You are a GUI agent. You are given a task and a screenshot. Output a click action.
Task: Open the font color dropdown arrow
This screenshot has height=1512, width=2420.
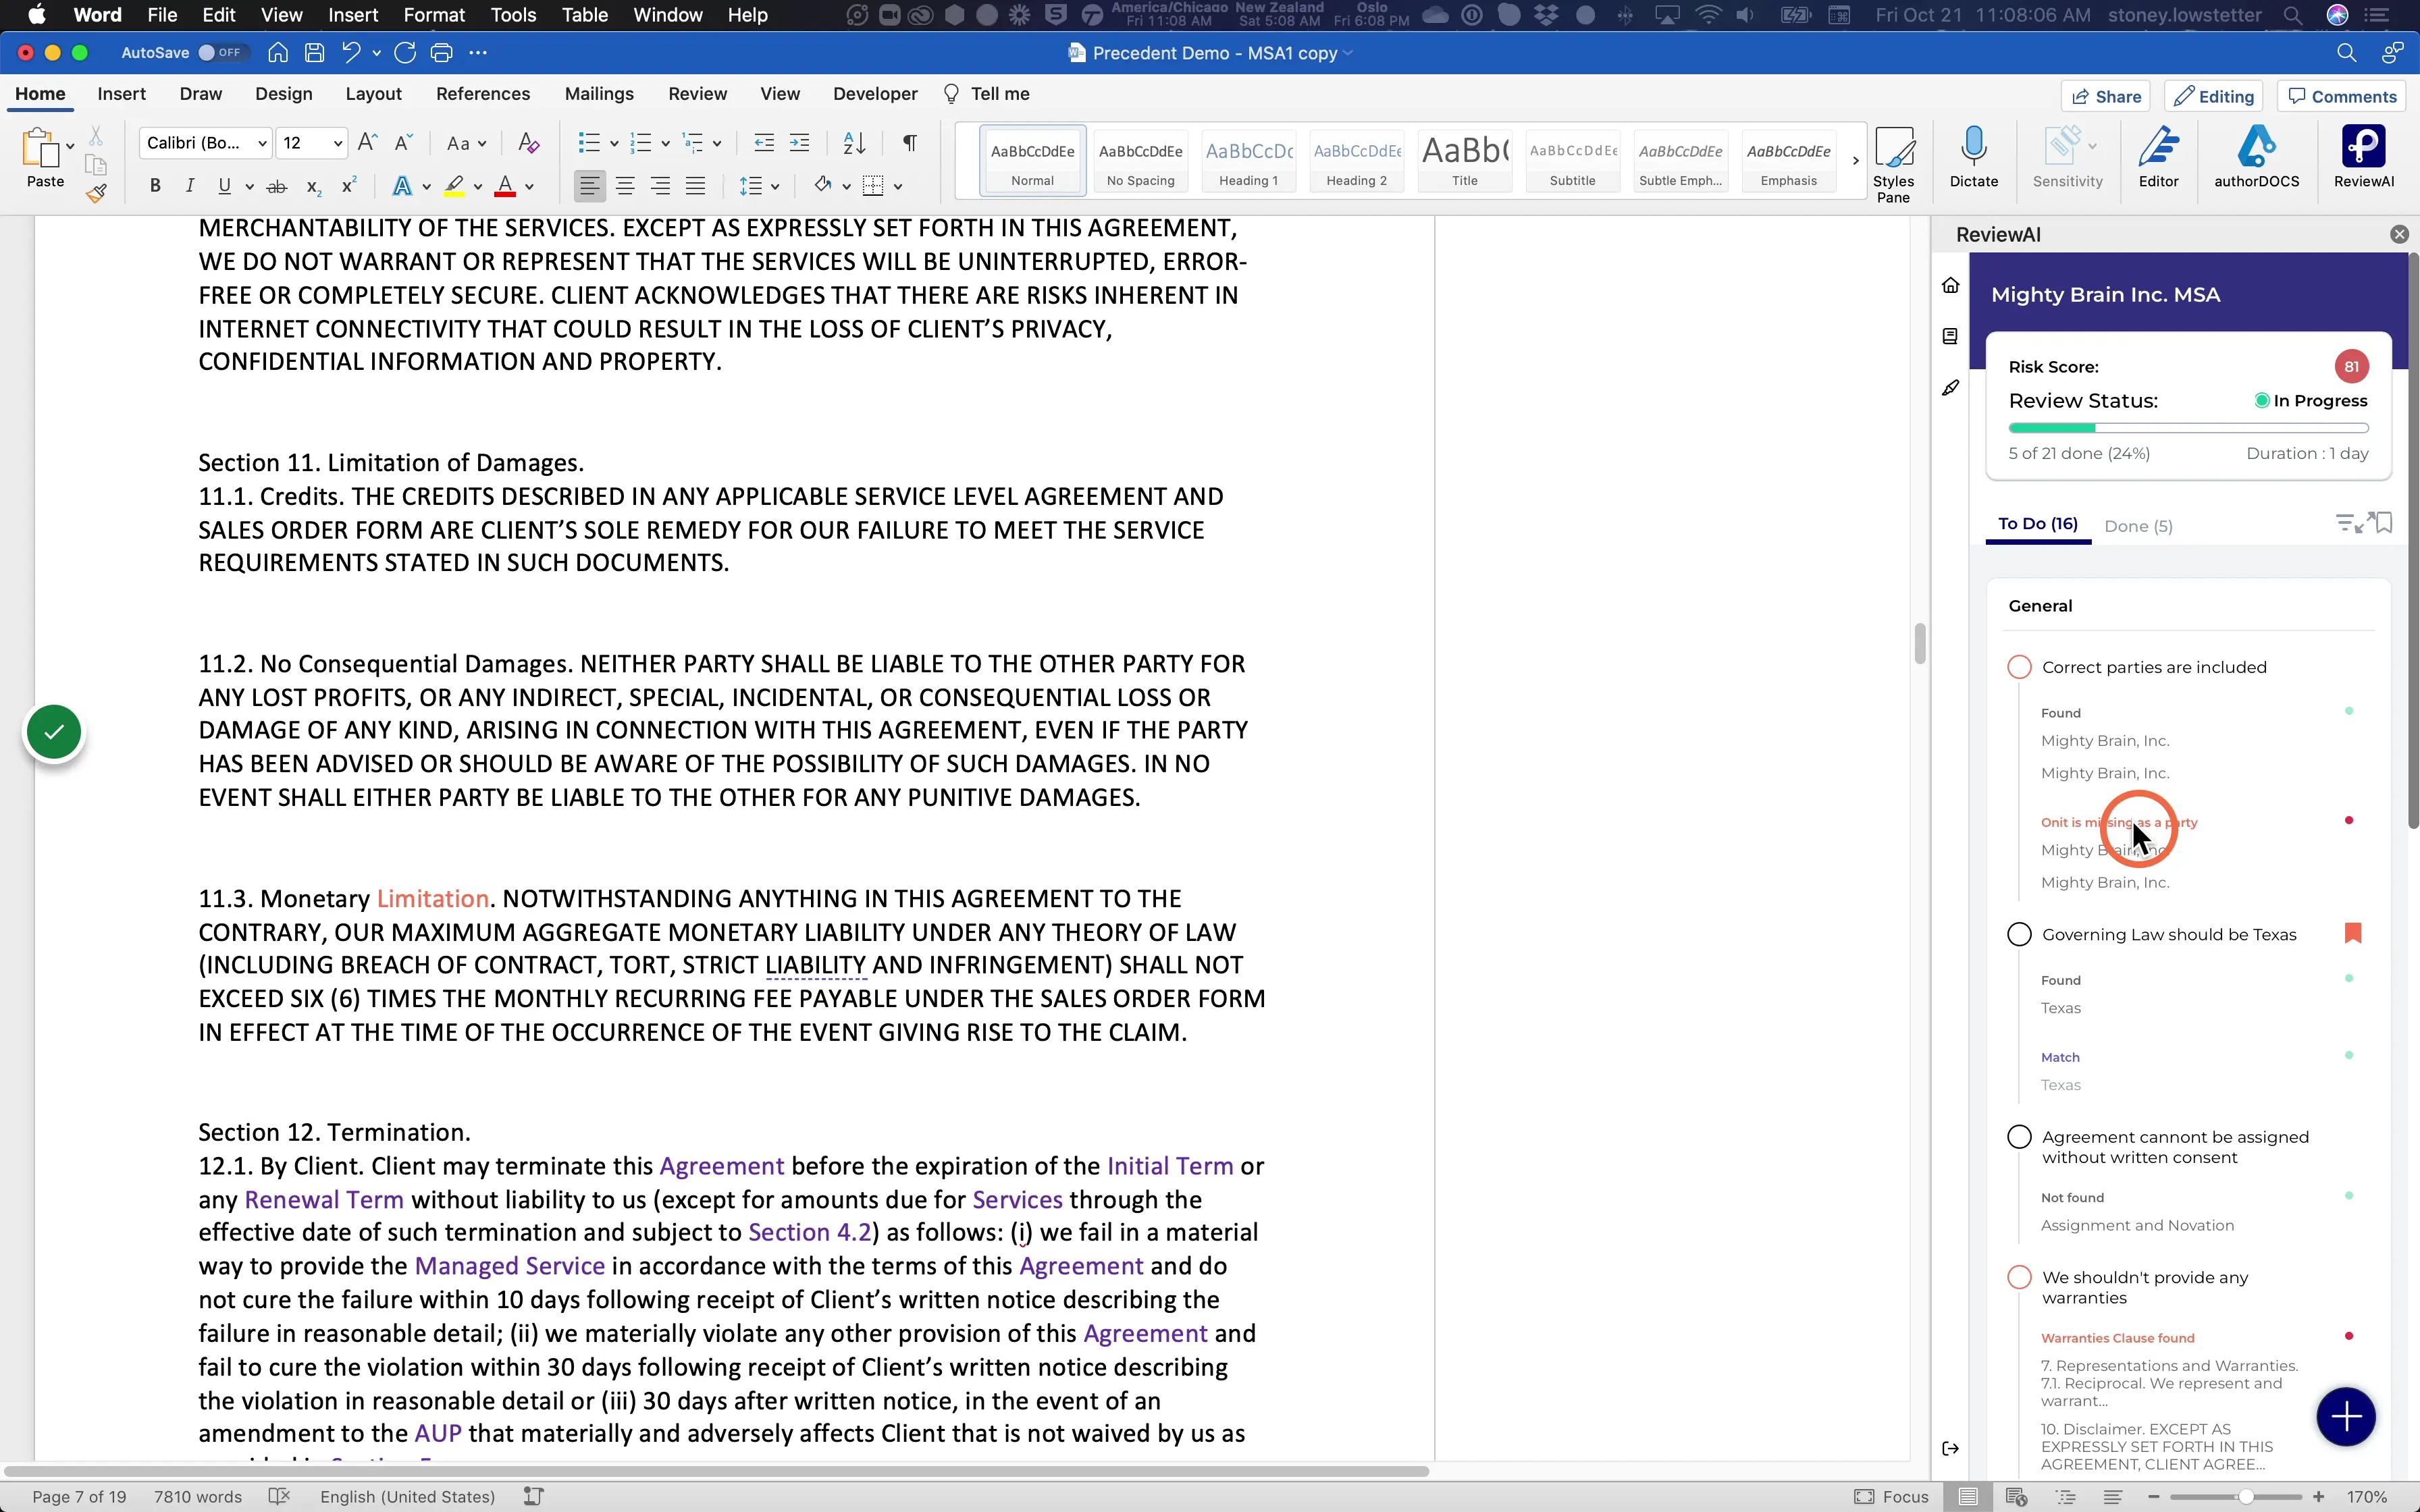click(x=530, y=187)
